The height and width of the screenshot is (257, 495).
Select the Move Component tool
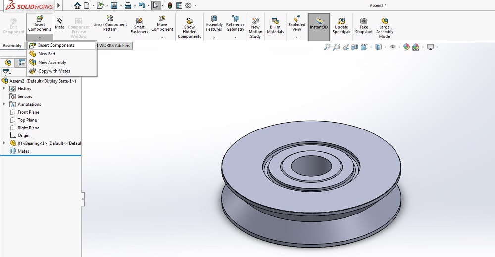[162, 23]
